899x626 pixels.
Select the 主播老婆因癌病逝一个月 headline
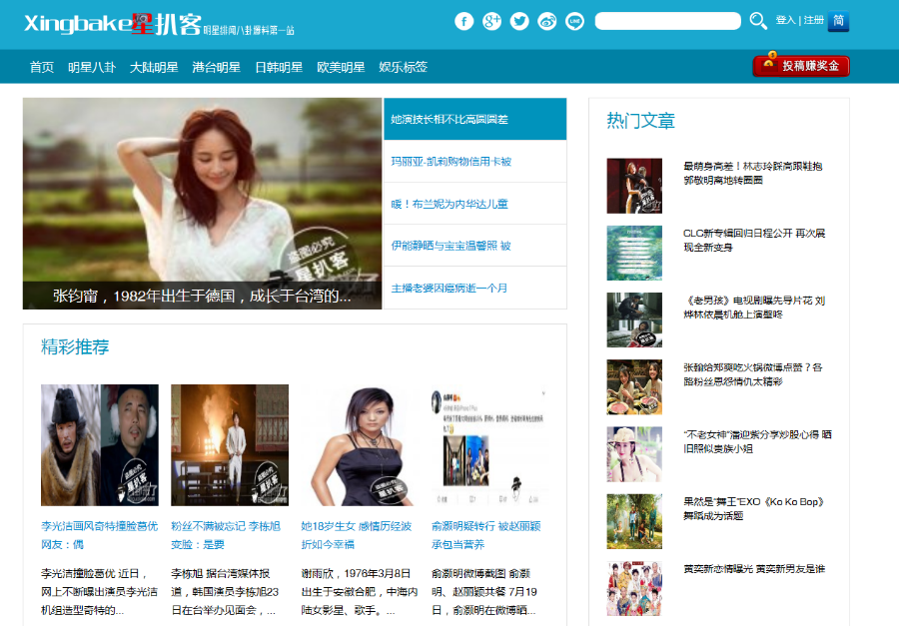click(x=449, y=289)
